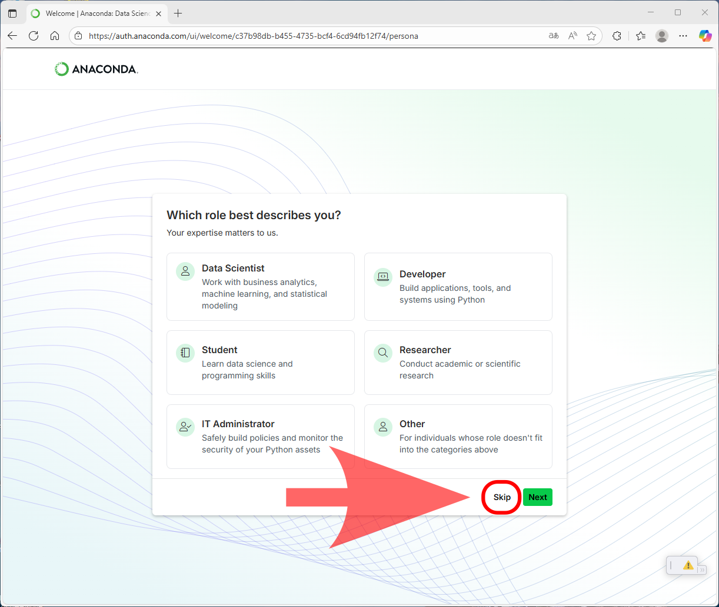Refresh the page using the reload icon
The image size is (719, 607).
[34, 36]
